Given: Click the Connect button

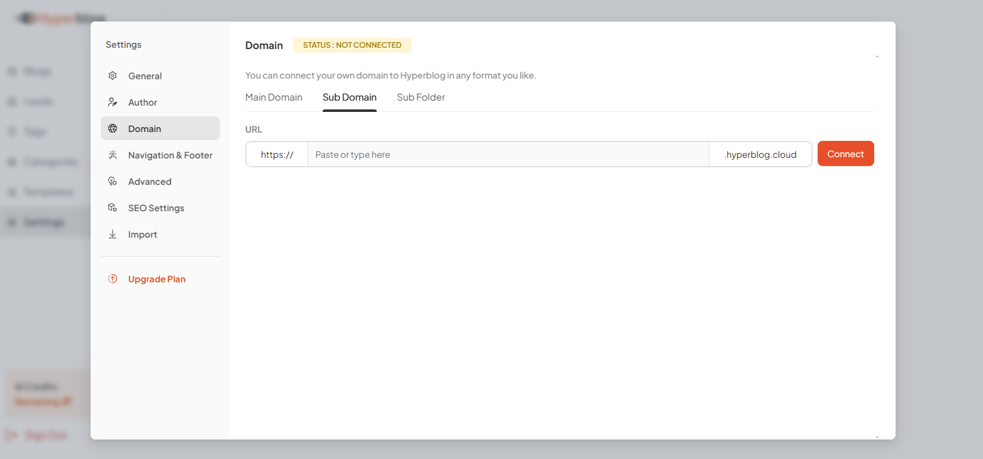Looking at the screenshot, I should [845, 153].
